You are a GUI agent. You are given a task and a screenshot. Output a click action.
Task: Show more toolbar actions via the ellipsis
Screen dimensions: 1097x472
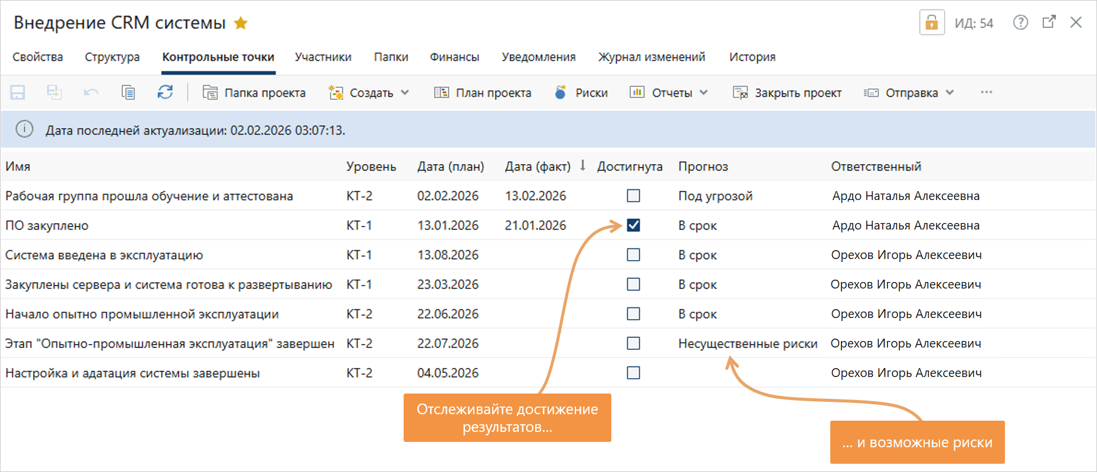(986, 93)
